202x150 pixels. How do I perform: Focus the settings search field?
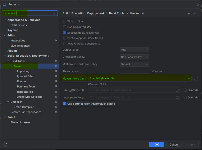click(30, 13)
